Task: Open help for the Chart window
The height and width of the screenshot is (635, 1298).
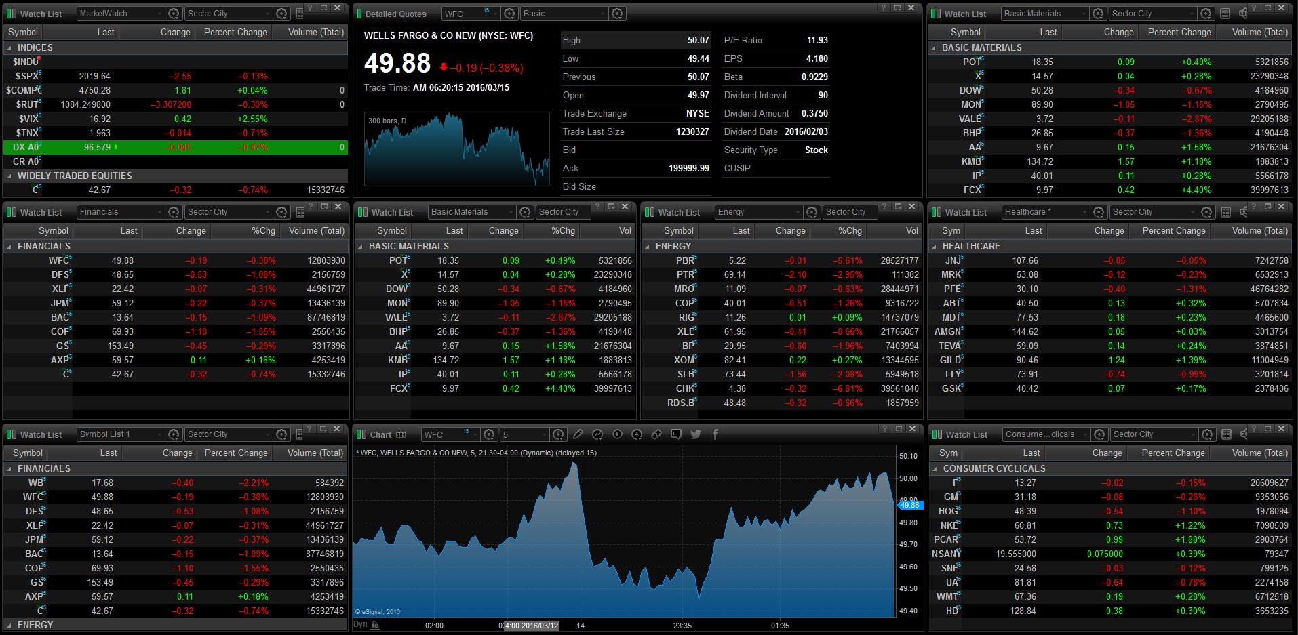Action: coord(883,429)
